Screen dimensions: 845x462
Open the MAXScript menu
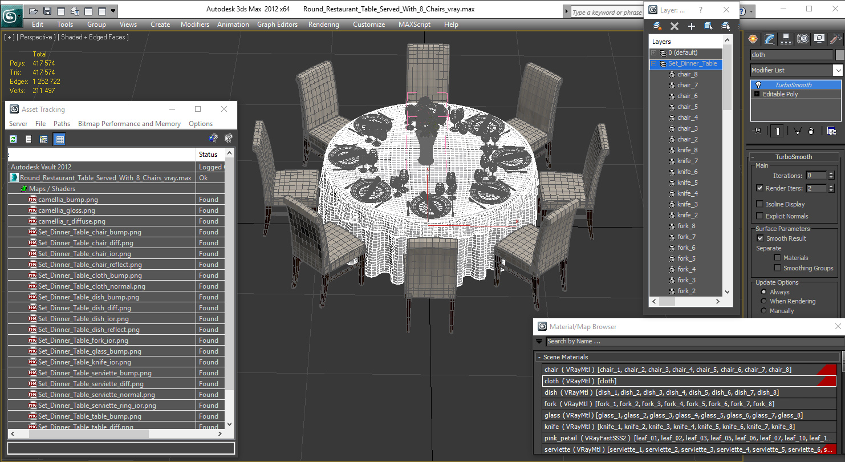click(415, 25)
